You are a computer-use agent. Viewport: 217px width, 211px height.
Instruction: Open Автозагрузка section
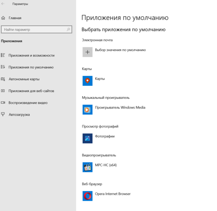(19, 115)
